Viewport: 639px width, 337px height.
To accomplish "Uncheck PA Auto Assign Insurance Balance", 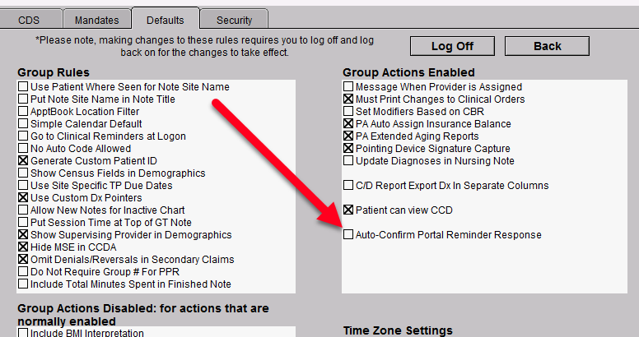I will tap(349, 124).
